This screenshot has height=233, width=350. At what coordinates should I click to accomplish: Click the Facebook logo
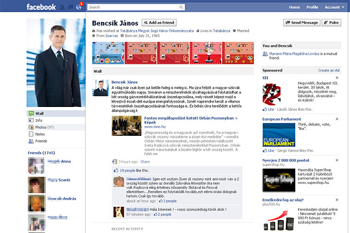tap(41, 7)
